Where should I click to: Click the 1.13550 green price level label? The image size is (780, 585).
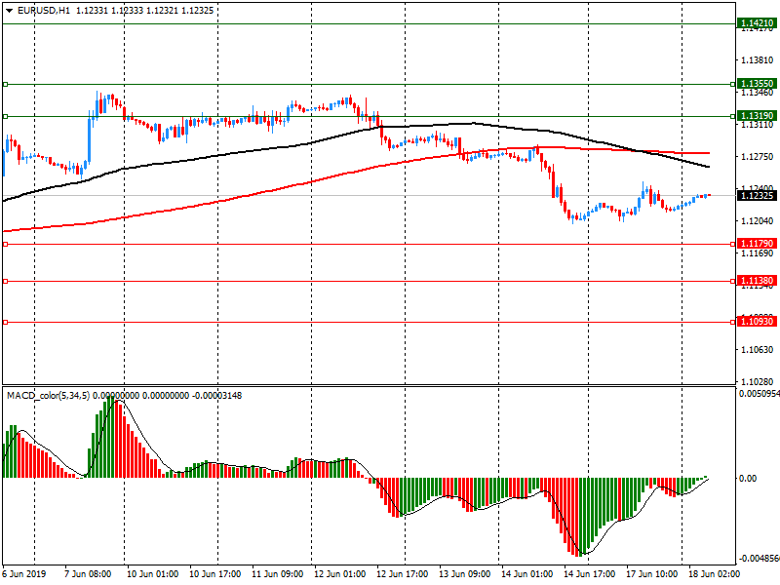[757, 84]
